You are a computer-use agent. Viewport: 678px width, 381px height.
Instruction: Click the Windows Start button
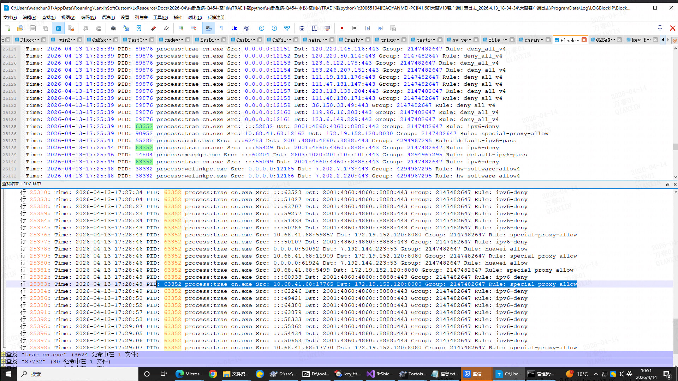(8, 374)
